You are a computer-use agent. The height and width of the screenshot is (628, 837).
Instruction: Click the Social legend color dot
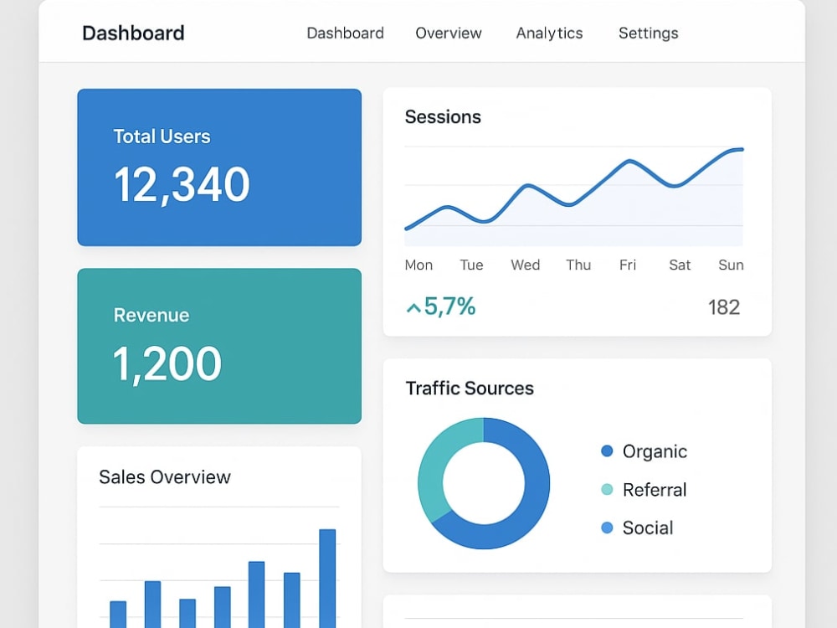(x=607, y=528)
